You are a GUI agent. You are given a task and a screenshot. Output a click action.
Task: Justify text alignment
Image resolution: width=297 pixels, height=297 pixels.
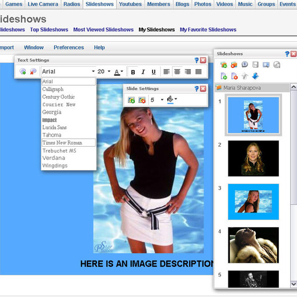tap(198, 72)
